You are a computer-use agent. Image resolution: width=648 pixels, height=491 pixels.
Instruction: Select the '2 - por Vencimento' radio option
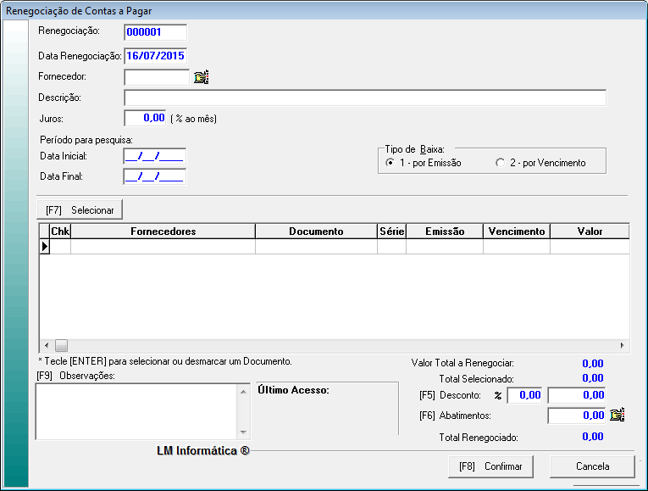pyautogui.click(x=500, y=163)
